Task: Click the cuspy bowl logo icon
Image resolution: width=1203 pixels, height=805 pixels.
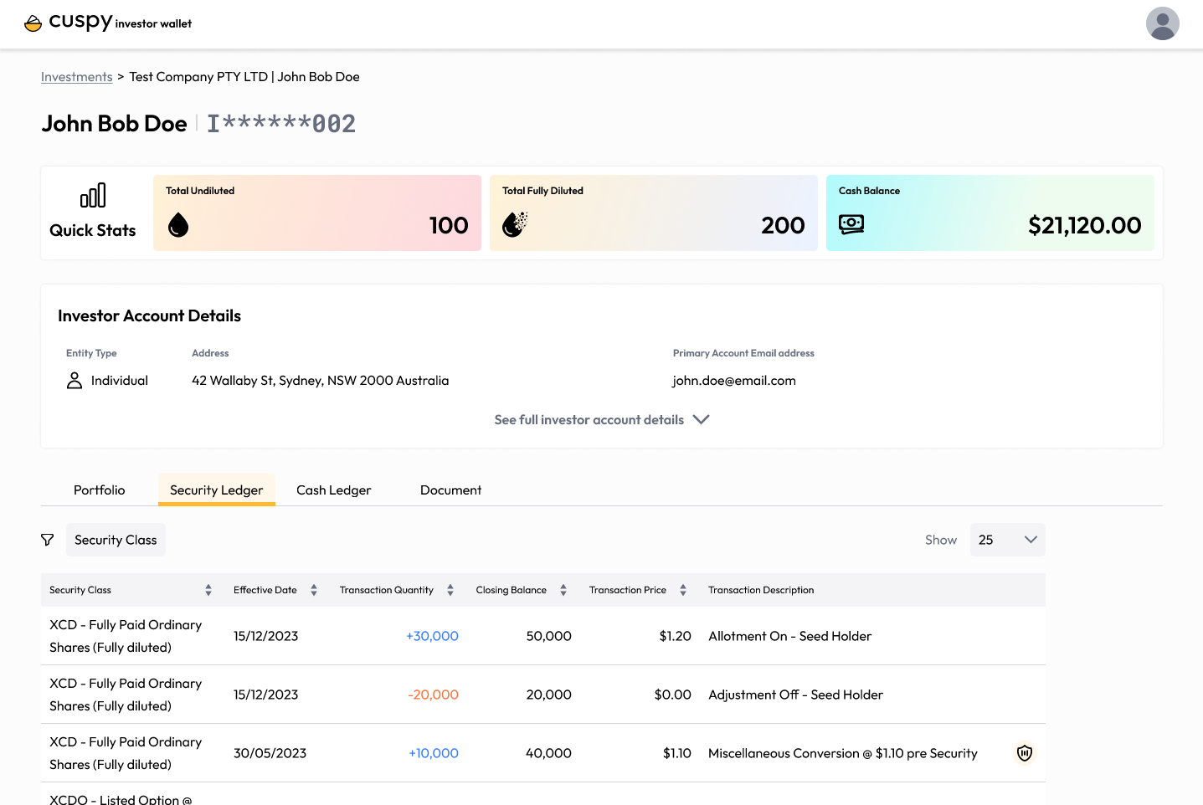Action: point(33,23)
